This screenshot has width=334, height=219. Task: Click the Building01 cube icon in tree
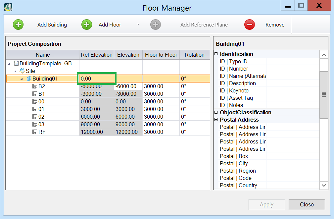29,79
